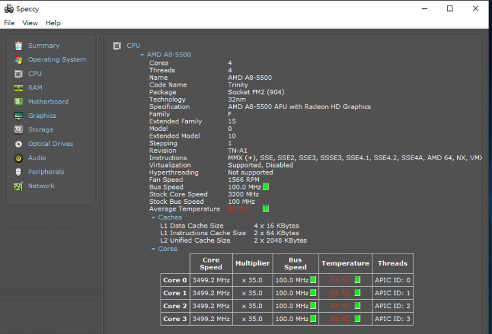Go to the CPU sidebar link
Image resolution: width=492 pixels, height=334 pixels.
35,74
